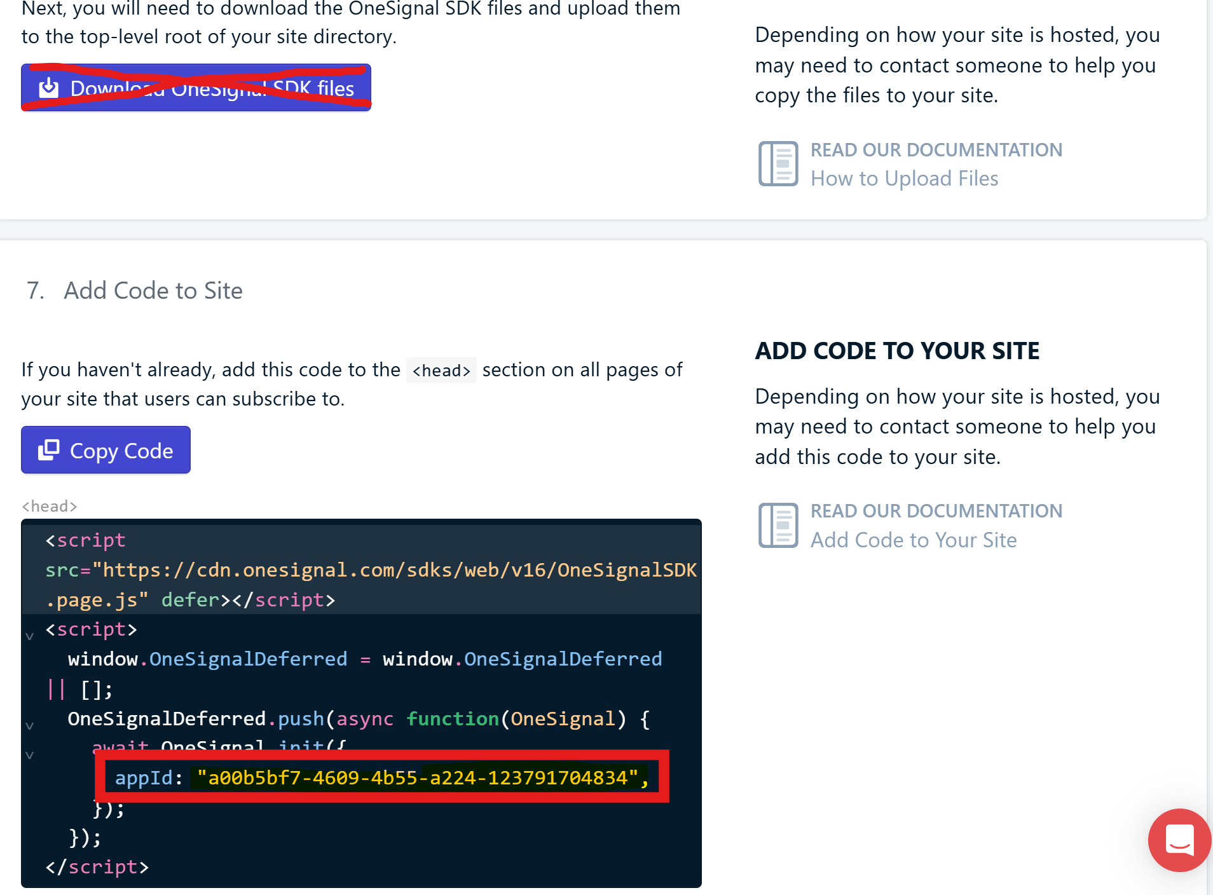Open the chat support widget
Viewport: 1213px width, 895px height.
(1179, 840)
